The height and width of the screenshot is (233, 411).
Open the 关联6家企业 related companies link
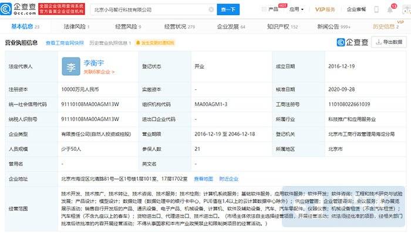[x=99, y=72]
